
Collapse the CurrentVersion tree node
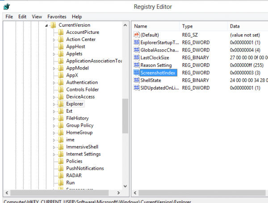(x=46, y=25)
